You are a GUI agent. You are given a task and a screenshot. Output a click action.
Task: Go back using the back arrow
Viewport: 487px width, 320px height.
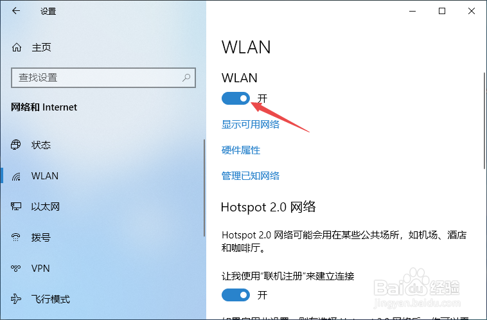[16, 11]
